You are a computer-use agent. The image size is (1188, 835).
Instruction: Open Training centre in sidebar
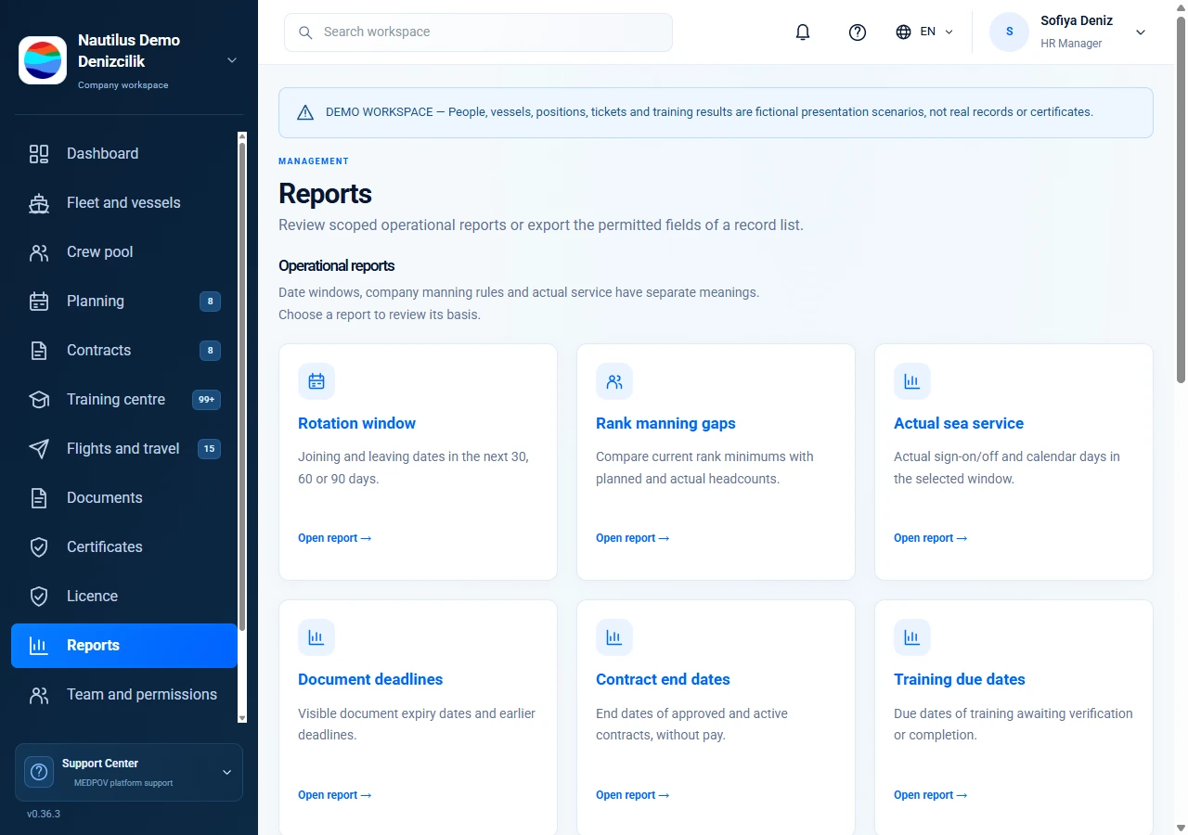click(124, 400)
